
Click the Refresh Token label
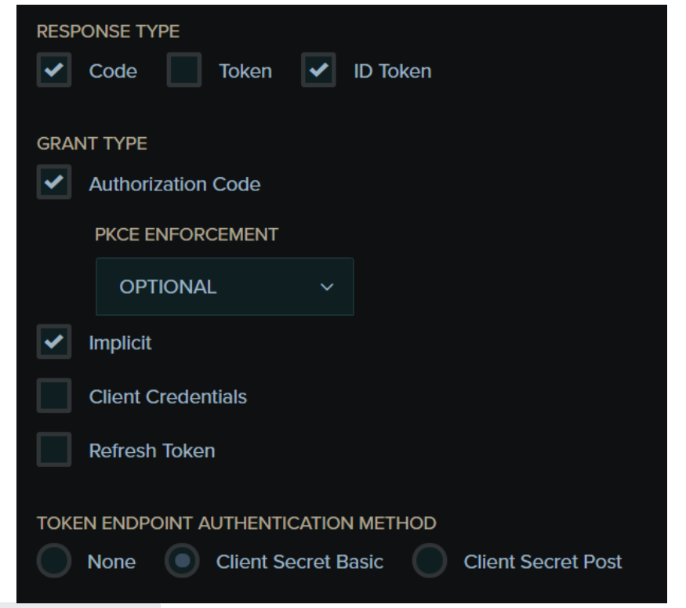[152, 451]
